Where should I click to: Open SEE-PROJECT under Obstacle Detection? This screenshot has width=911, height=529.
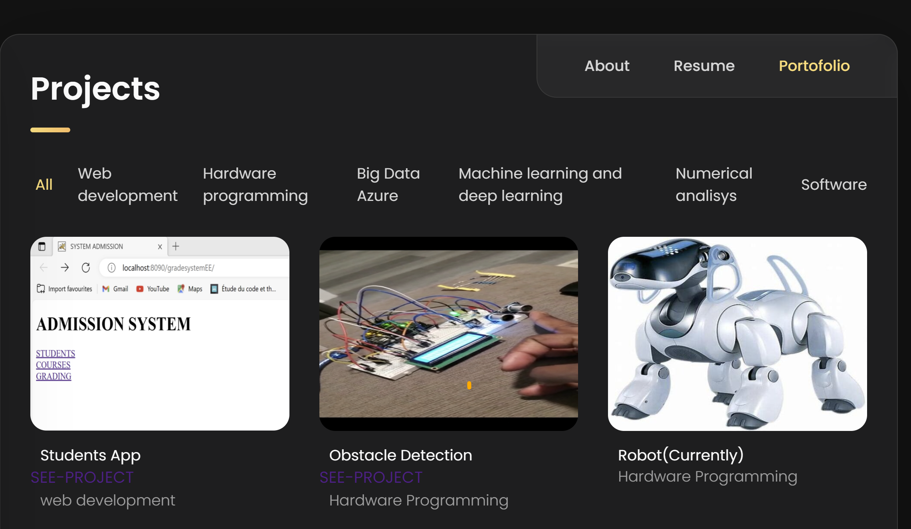371,477
